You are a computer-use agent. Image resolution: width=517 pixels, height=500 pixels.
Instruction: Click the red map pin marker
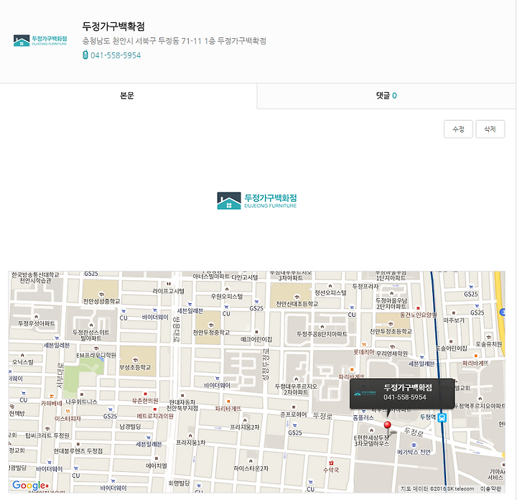[388, 425]
